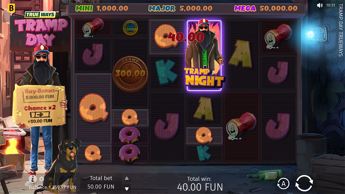
Task: Click the yellow B logo icon
Action: pos(12,8)
